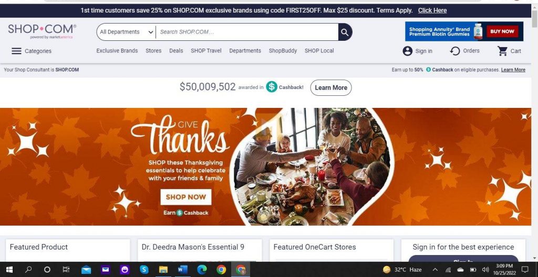Image resolution: width=538 pixels, height=277 pixels.
Task: Click the BUY NOW Biotin Gummies ad
Action: pos(502,31)
